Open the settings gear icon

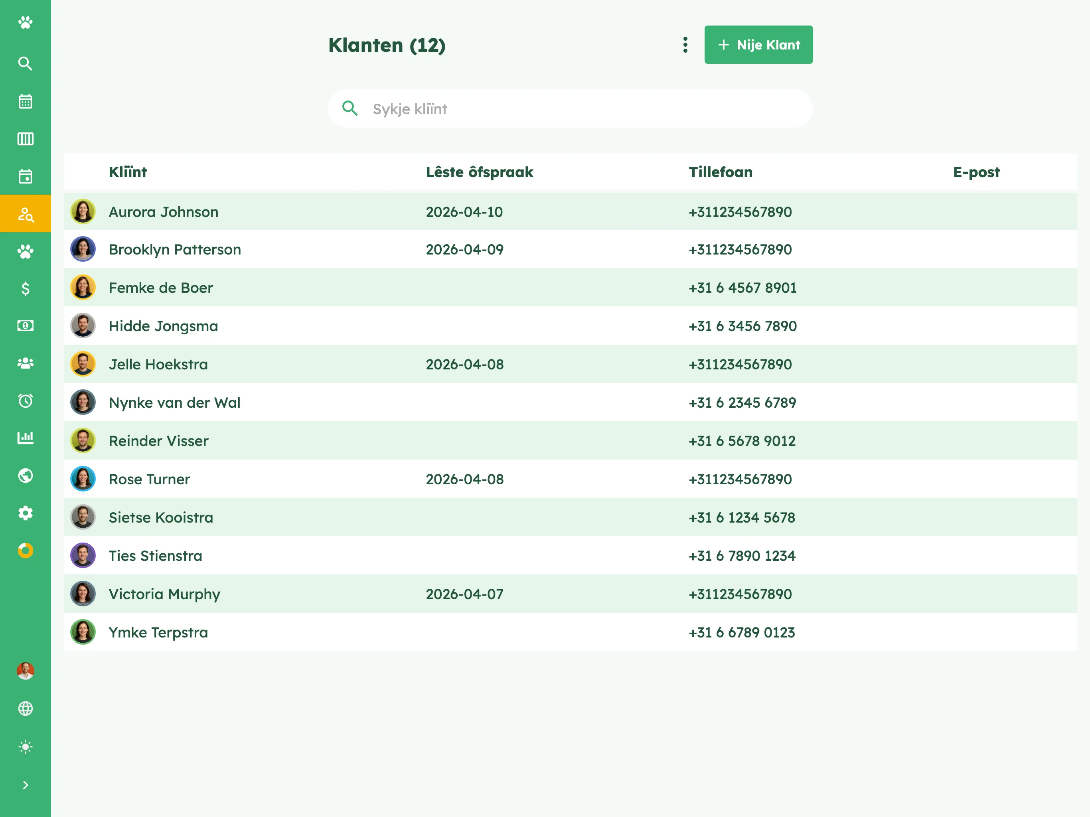pos(25,513)
